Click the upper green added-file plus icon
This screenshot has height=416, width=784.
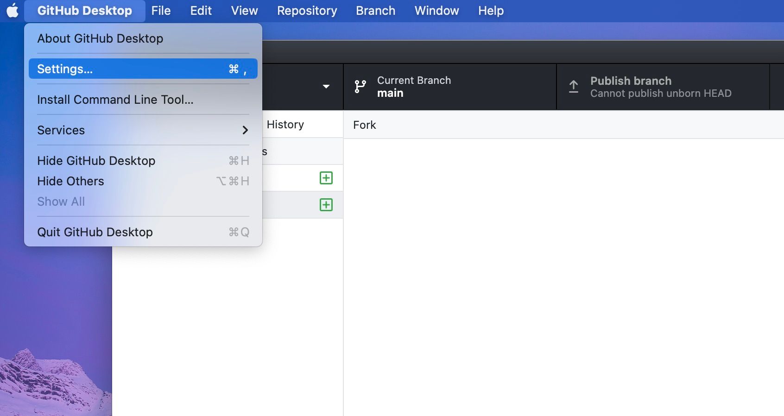click(x=326, y=178)
